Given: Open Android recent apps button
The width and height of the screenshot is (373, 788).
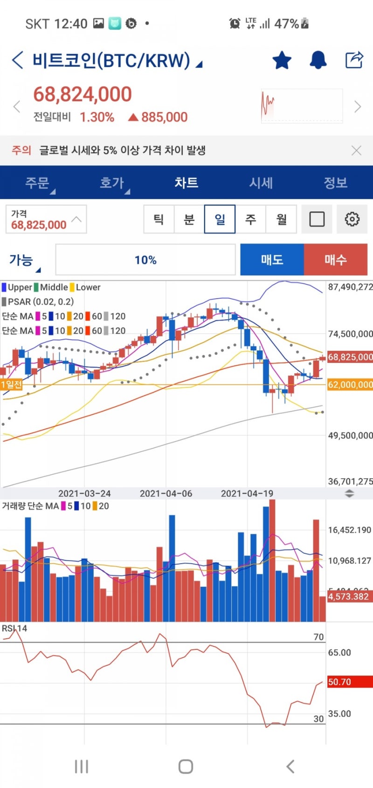Looking at the screenshot, I should tap(82, 767).
